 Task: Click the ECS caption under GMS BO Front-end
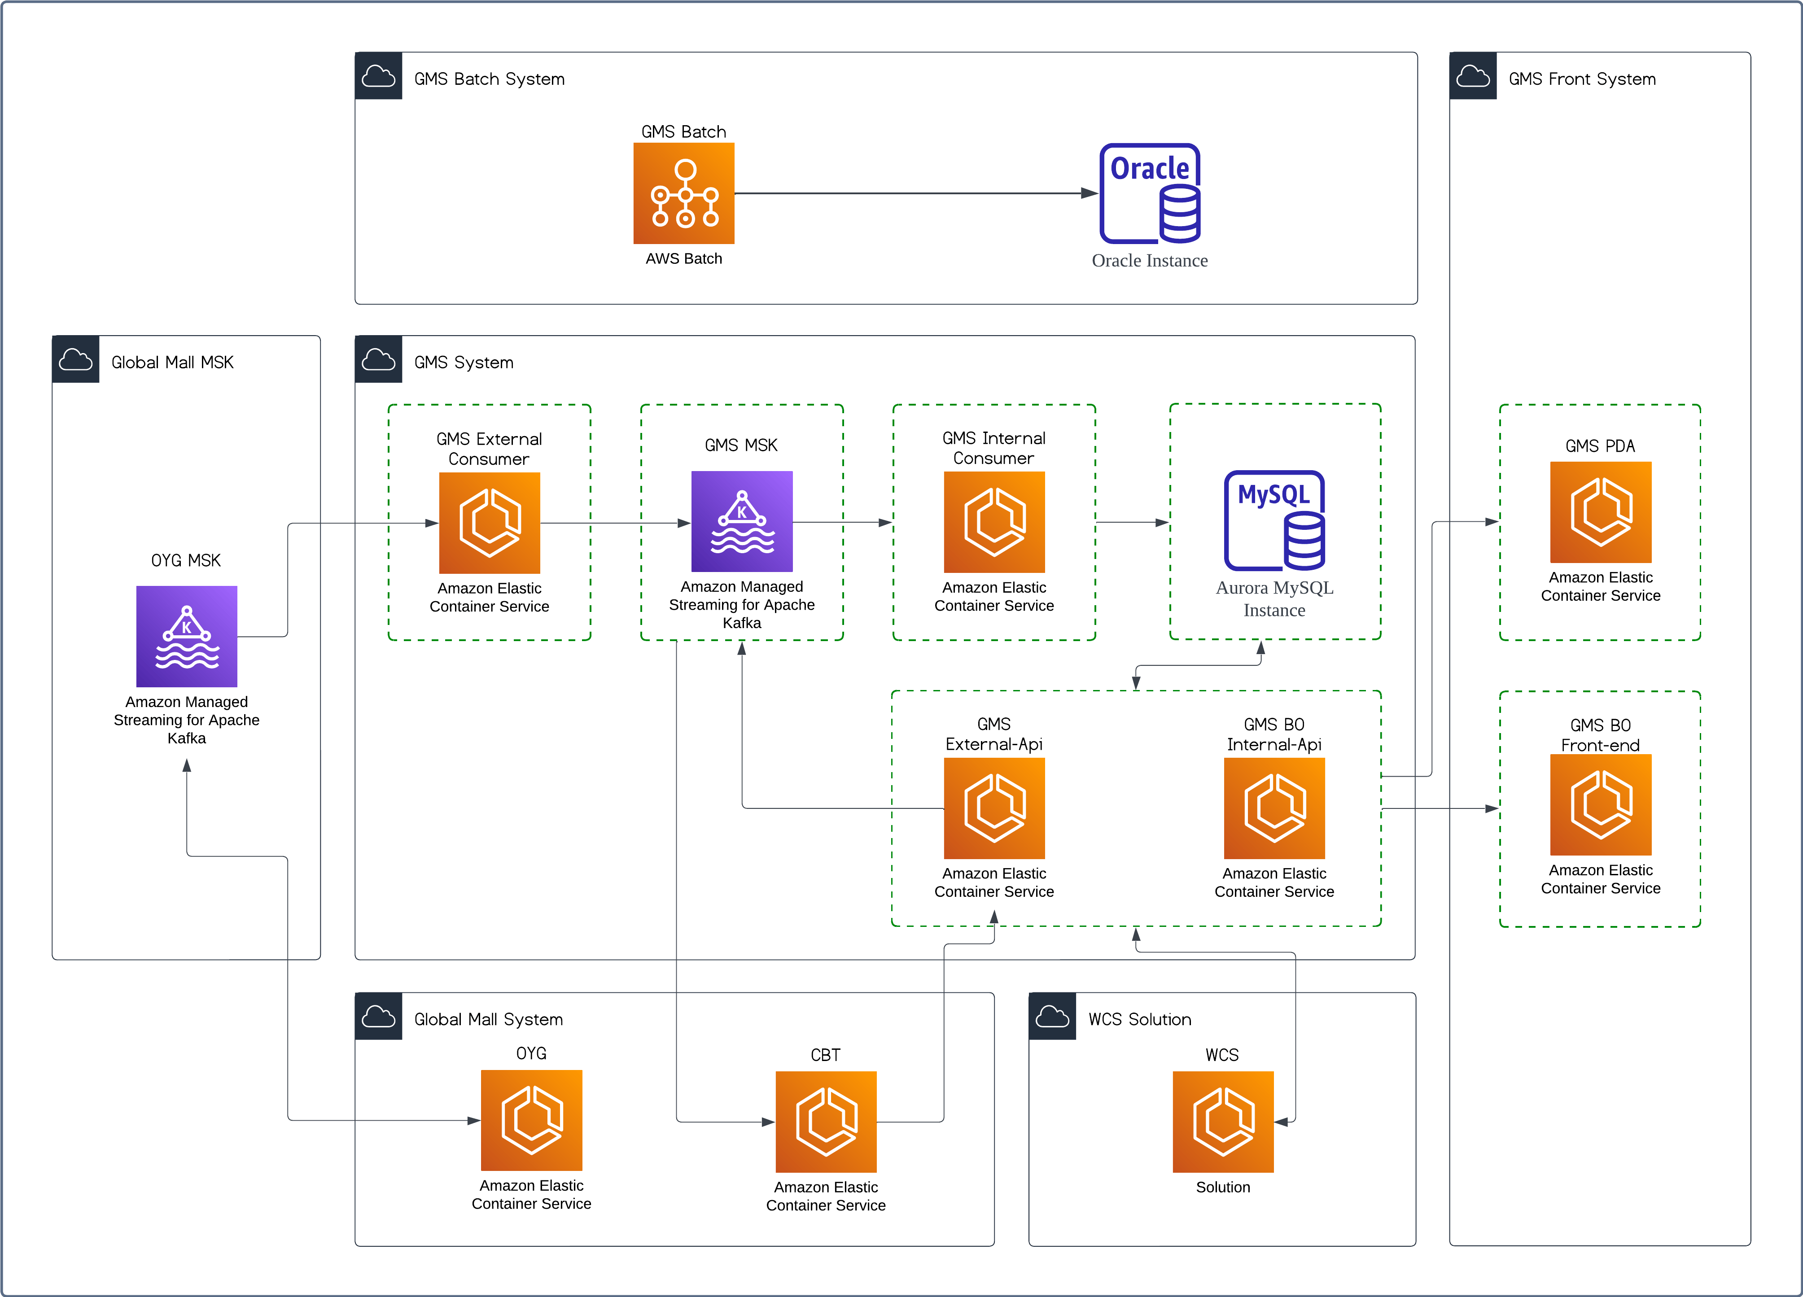pyautogui.click(x=1601, y=880)
